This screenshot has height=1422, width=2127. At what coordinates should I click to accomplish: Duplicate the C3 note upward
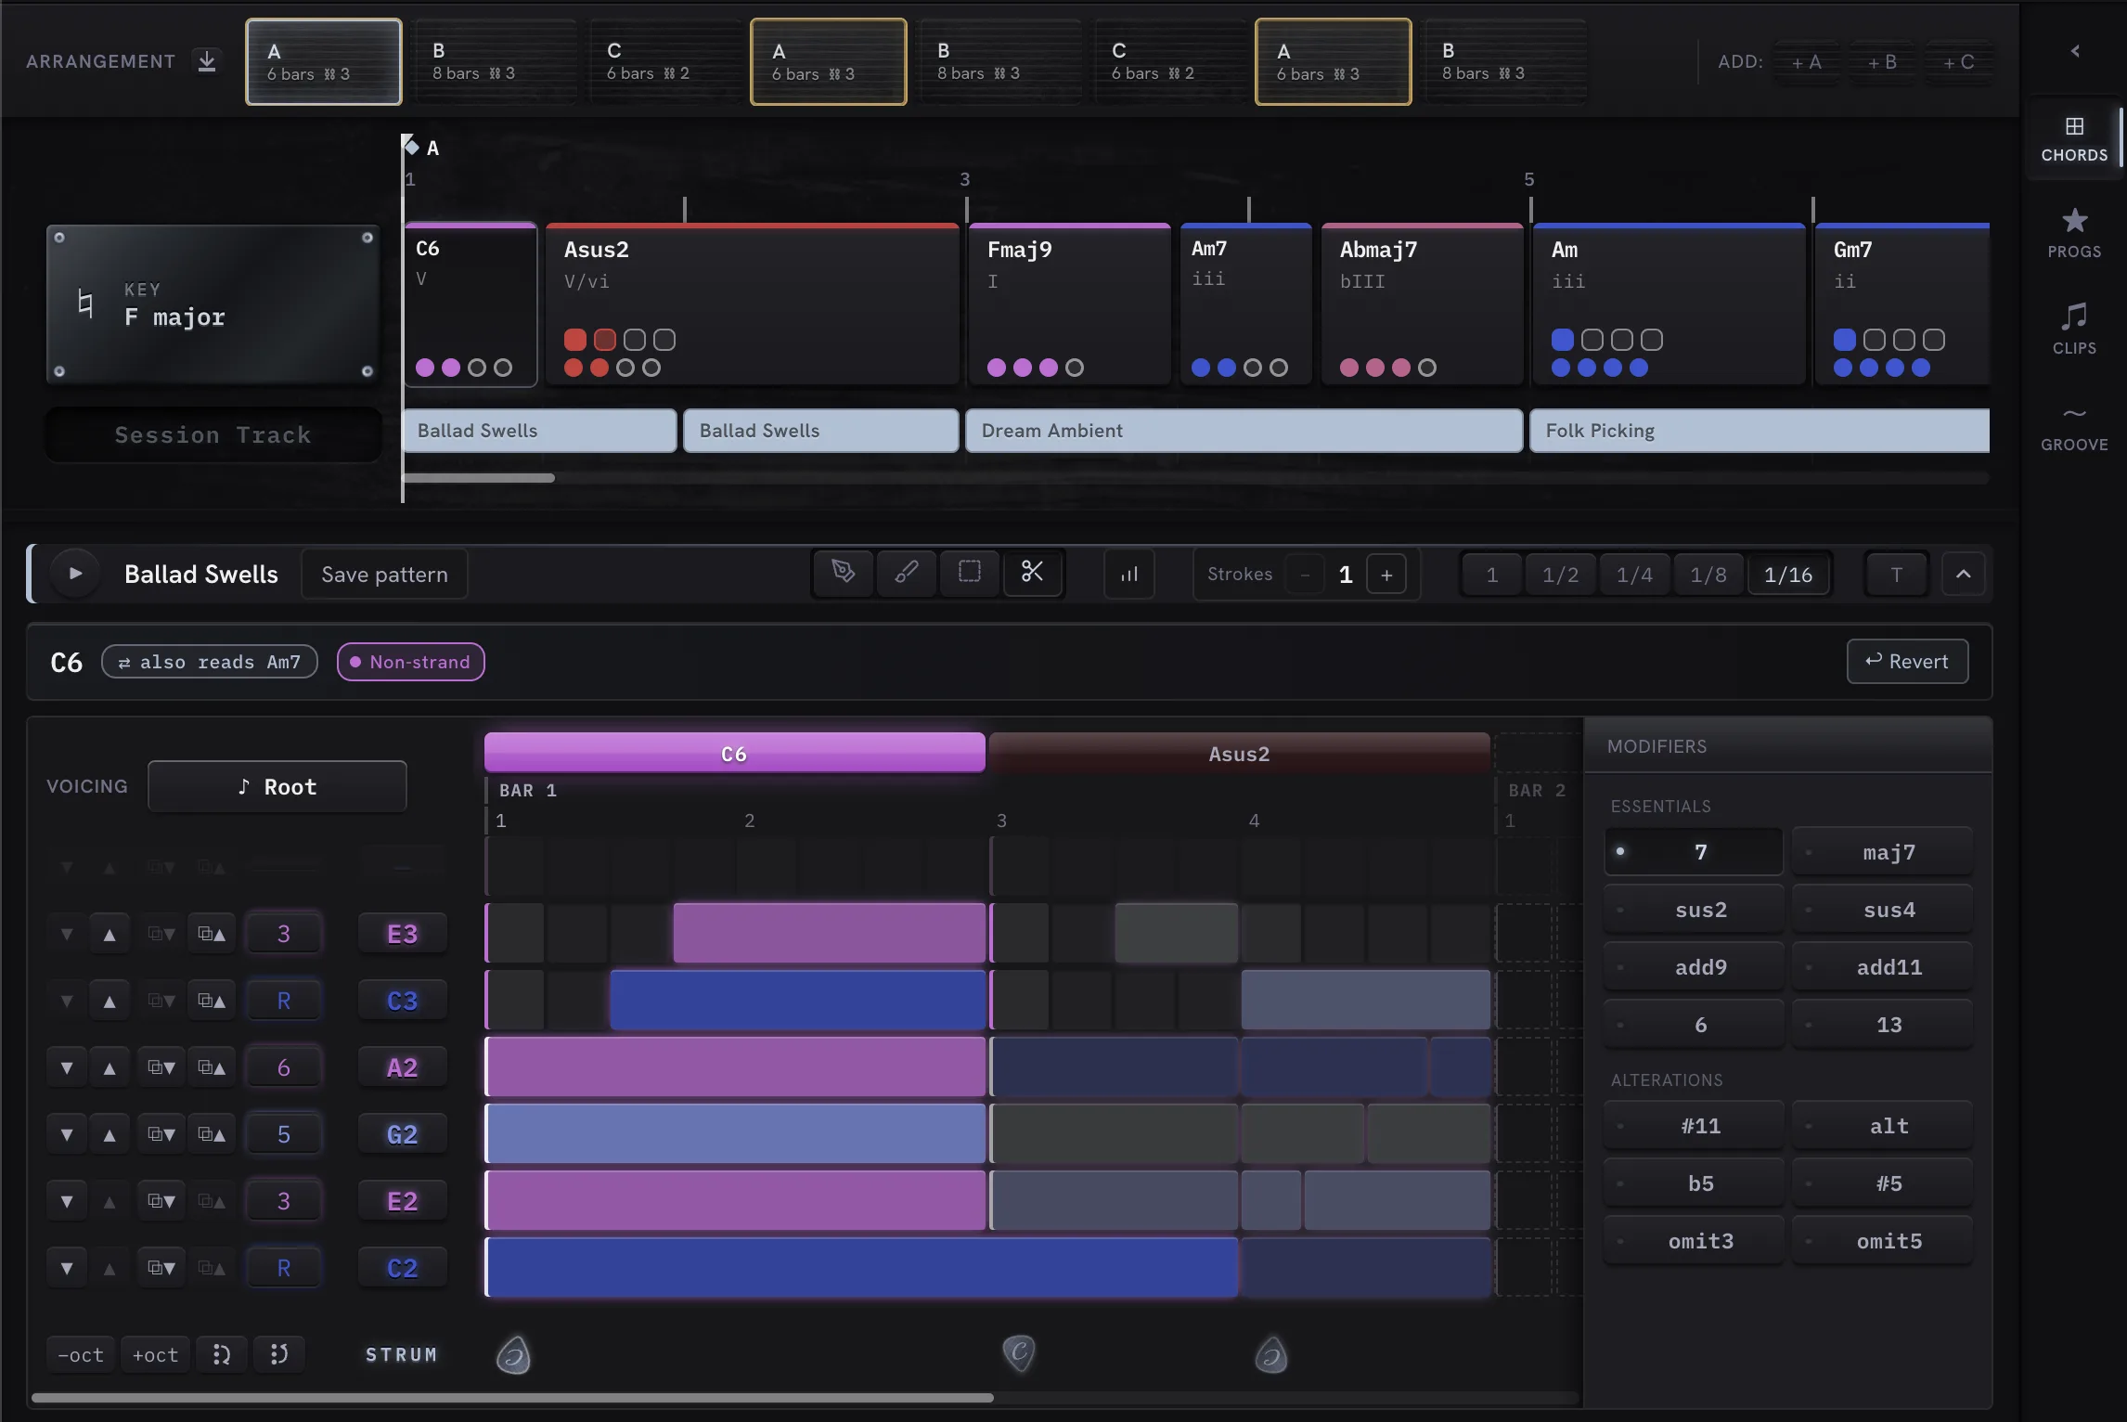point(212,1001)
